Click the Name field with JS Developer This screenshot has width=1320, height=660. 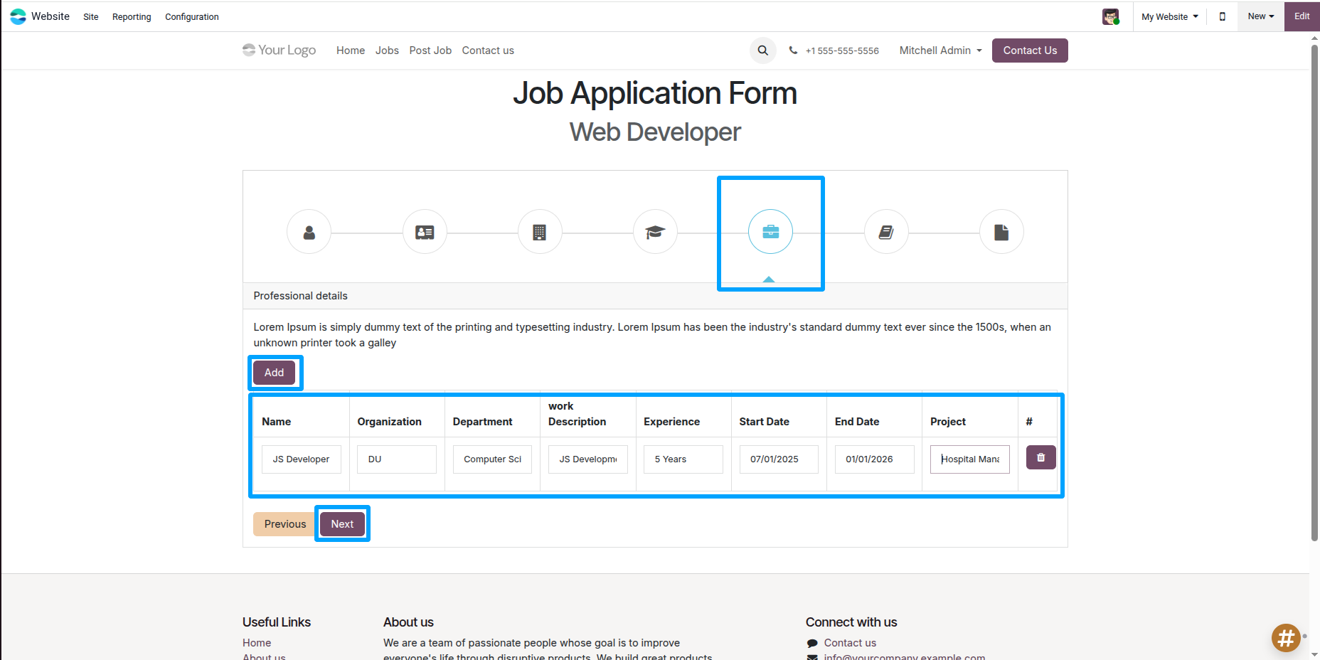point(301,459)
